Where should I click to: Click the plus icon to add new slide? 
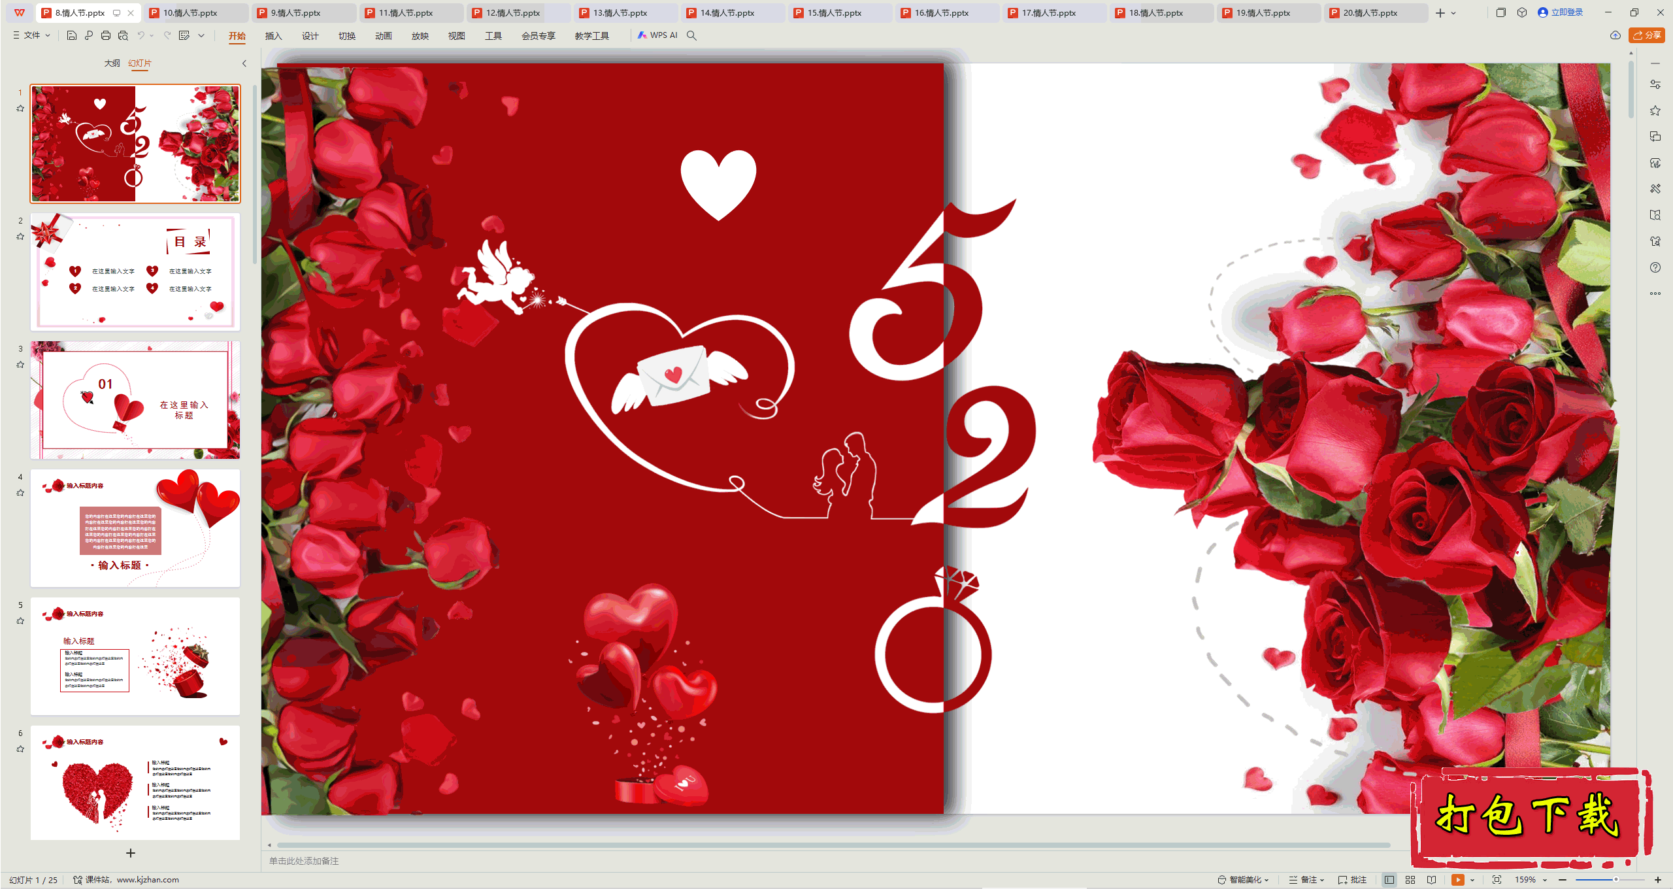pos(131,853)
